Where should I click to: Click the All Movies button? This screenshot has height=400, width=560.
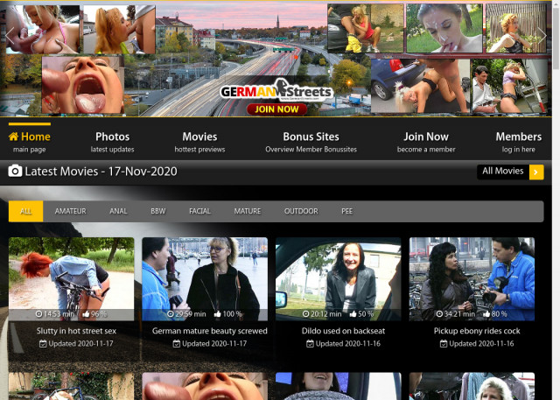click(510, 172)
